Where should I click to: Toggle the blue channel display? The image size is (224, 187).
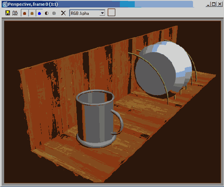[39, 13]
